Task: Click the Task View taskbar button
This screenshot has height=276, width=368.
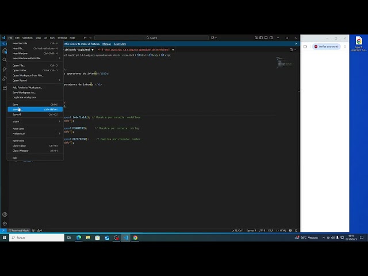Action: tap(69, 237)
